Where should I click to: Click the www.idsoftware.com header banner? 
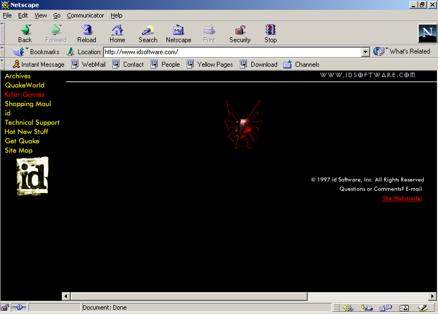[367, 75]
